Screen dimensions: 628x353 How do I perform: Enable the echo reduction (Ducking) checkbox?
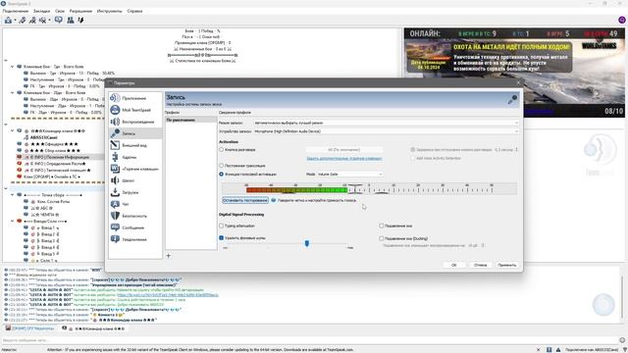382,238
